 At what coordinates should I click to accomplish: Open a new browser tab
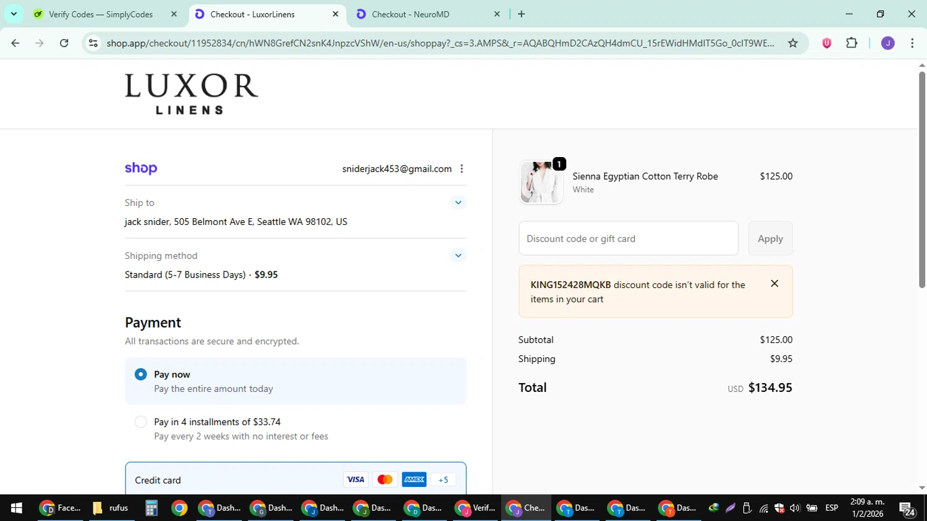point(522,14)
